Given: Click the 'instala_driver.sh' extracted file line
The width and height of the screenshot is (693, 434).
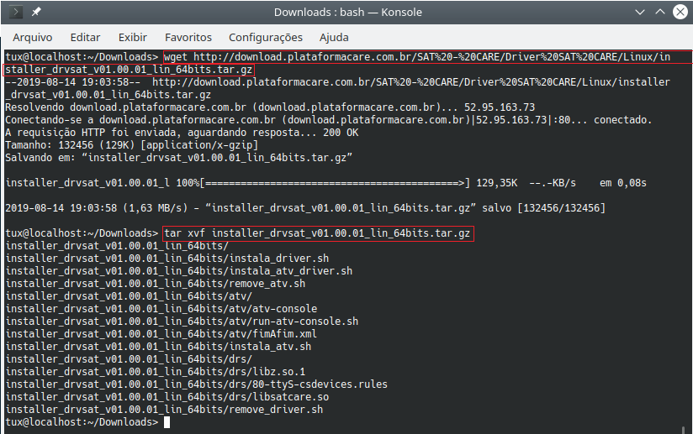Looking at the screenshot, I should (167, 259).
